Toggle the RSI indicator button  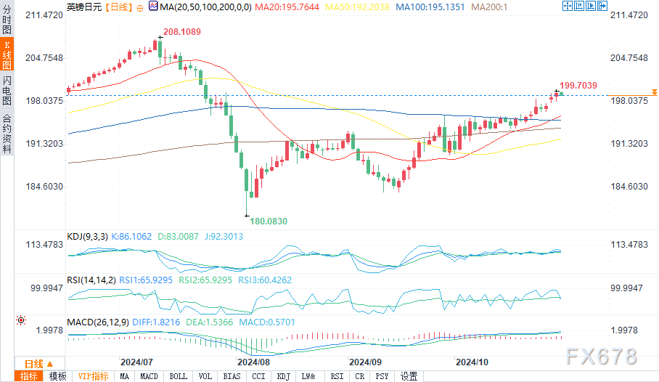tap(337, 376)
